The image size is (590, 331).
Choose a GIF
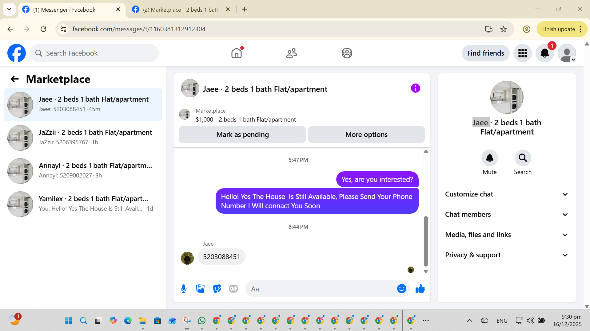coord(233,289)
